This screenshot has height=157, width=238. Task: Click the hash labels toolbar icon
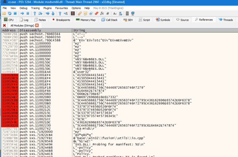coord(108,13)
